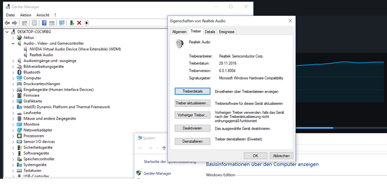Click the up arrow in System window
The height and width of the screenshot is (185, 387).
coord(164,148)
